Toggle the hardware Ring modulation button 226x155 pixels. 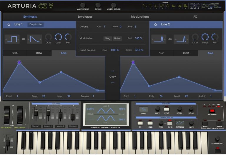click(x=205, y=123)
